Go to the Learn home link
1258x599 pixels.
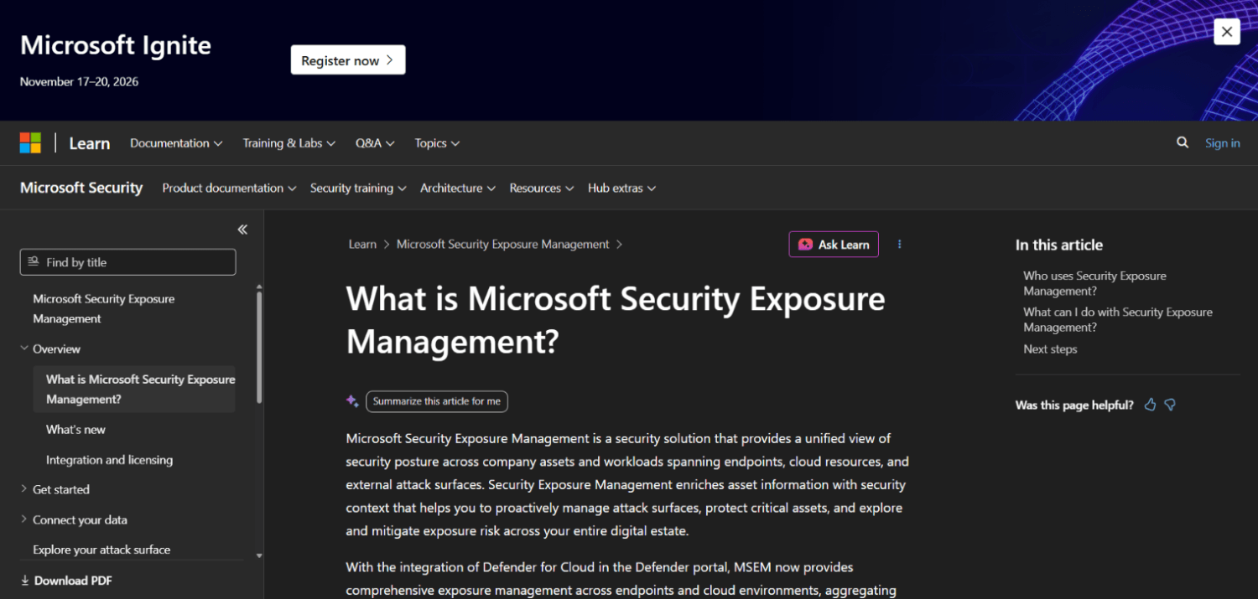[x=90, y=143]
